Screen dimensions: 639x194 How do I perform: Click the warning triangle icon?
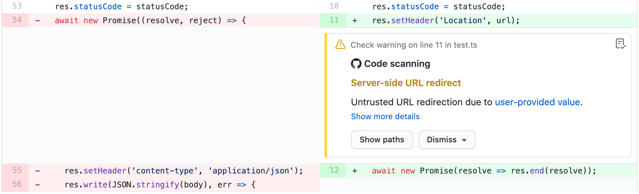(x=340, y=44)
